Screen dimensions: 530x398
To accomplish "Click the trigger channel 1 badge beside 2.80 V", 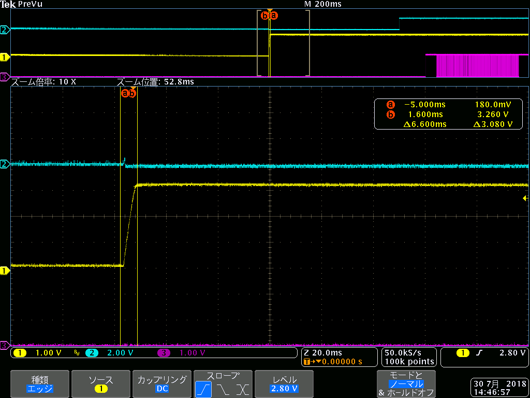I will click(462, 353).
